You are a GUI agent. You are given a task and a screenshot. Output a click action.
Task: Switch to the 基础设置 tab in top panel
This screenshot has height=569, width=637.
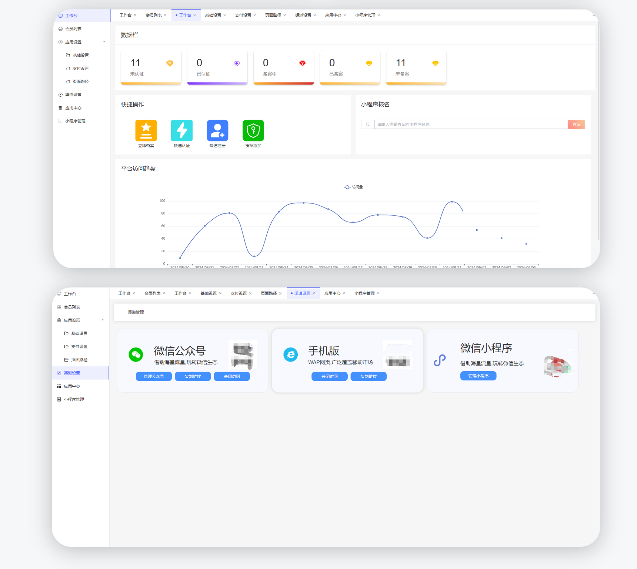213,15
